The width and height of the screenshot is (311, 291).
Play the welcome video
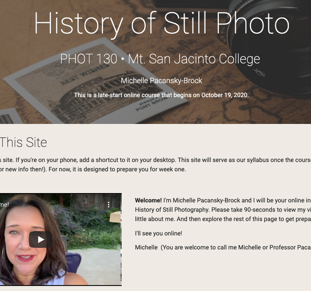click(x=41, y=239)
